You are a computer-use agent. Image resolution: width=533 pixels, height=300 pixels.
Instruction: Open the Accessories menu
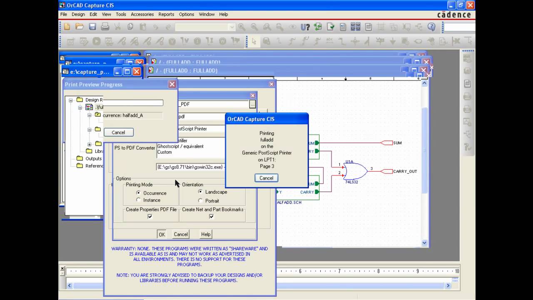pos(142,14)
